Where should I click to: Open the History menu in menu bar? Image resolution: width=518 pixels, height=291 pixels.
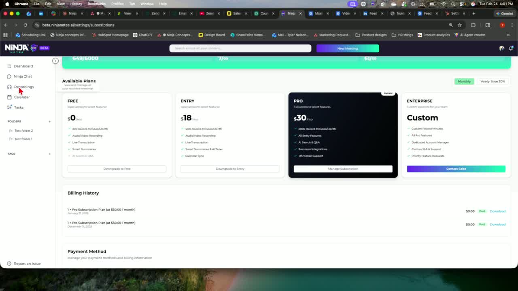[76, 4]
